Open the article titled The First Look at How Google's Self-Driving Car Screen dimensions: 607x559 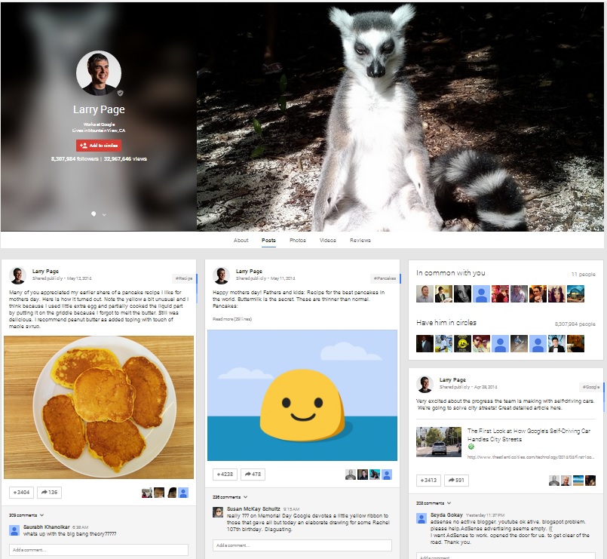[x=529, y=435]
